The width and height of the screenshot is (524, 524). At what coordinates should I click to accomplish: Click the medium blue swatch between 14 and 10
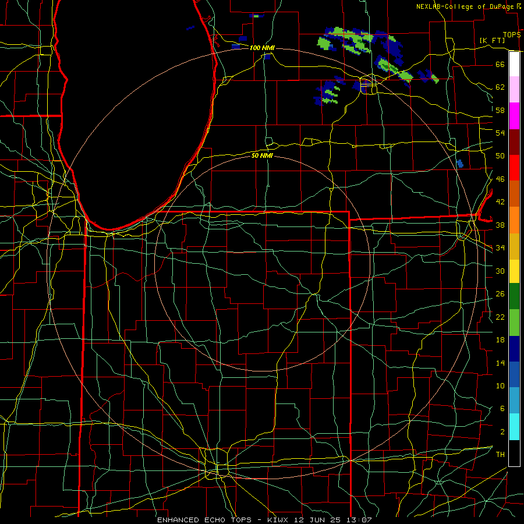pyautogui.click(x=514, y=374)
